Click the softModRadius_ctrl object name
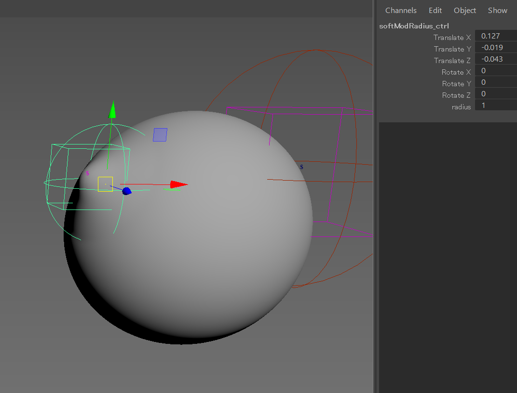 [x=414, y=26]
